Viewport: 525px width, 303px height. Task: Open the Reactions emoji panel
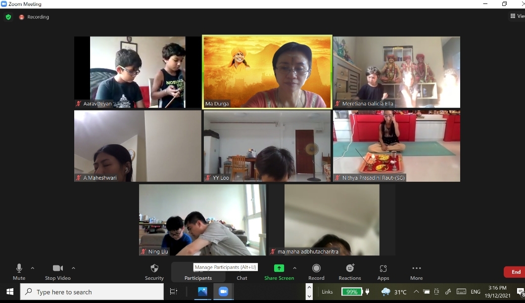point(350,271)
